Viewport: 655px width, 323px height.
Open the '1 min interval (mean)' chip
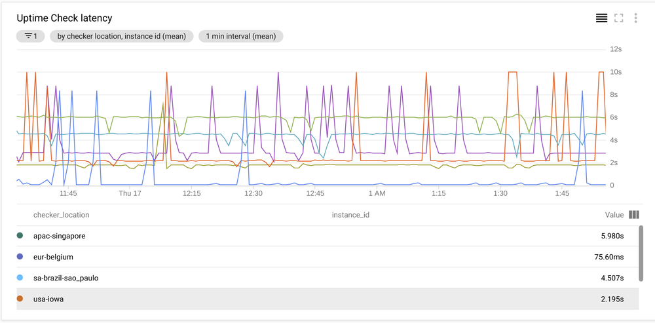point(241,36)
